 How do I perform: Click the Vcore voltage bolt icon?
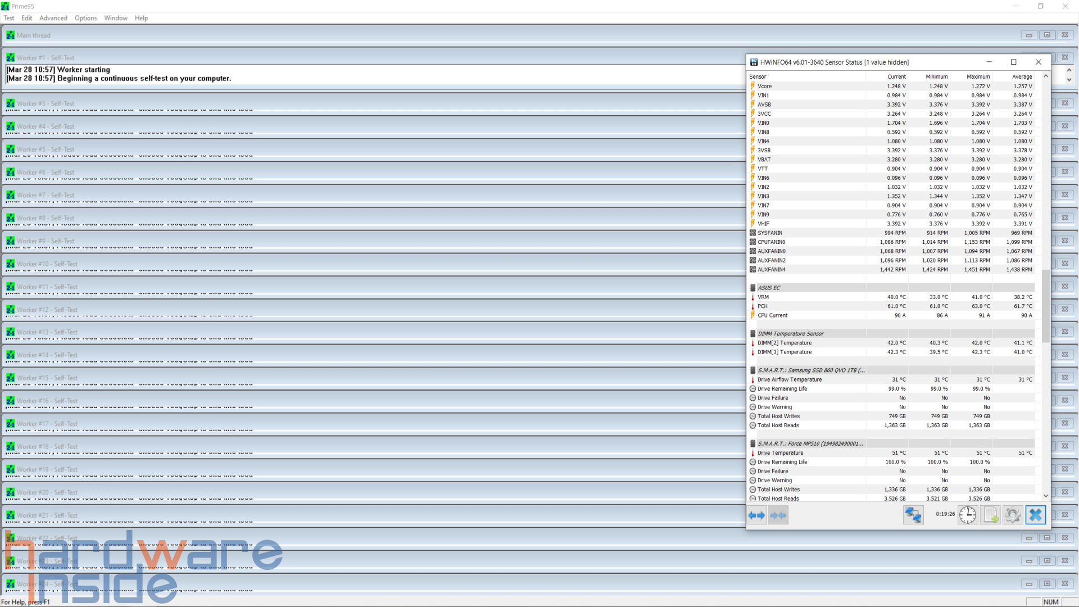[752, 87]
